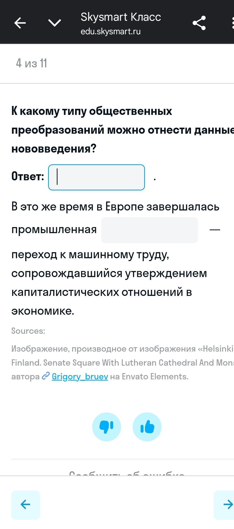The width and height of the screenshot is (234, 529).
Task: Click the Sources label text
Action: (x=28, y=331)
